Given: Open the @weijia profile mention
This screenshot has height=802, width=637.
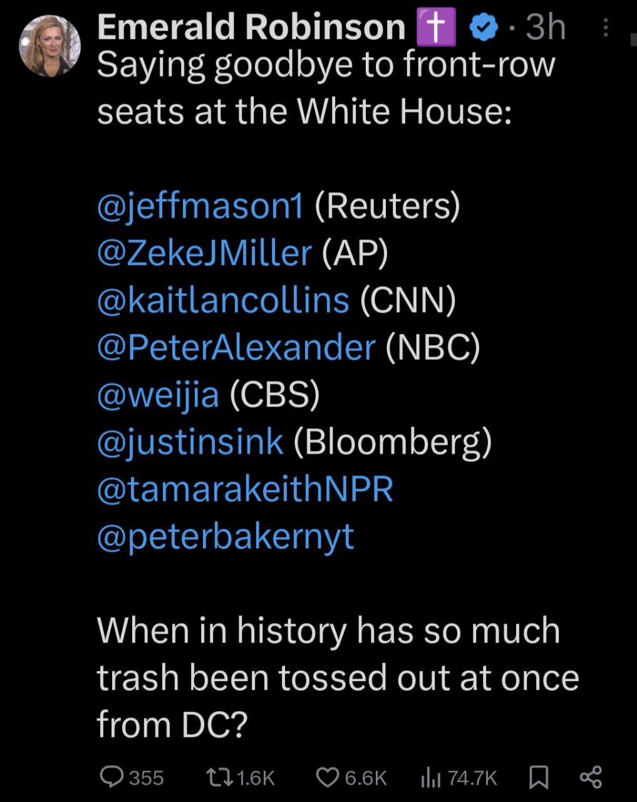Looking at the screenshot, I should coord(158,394).
